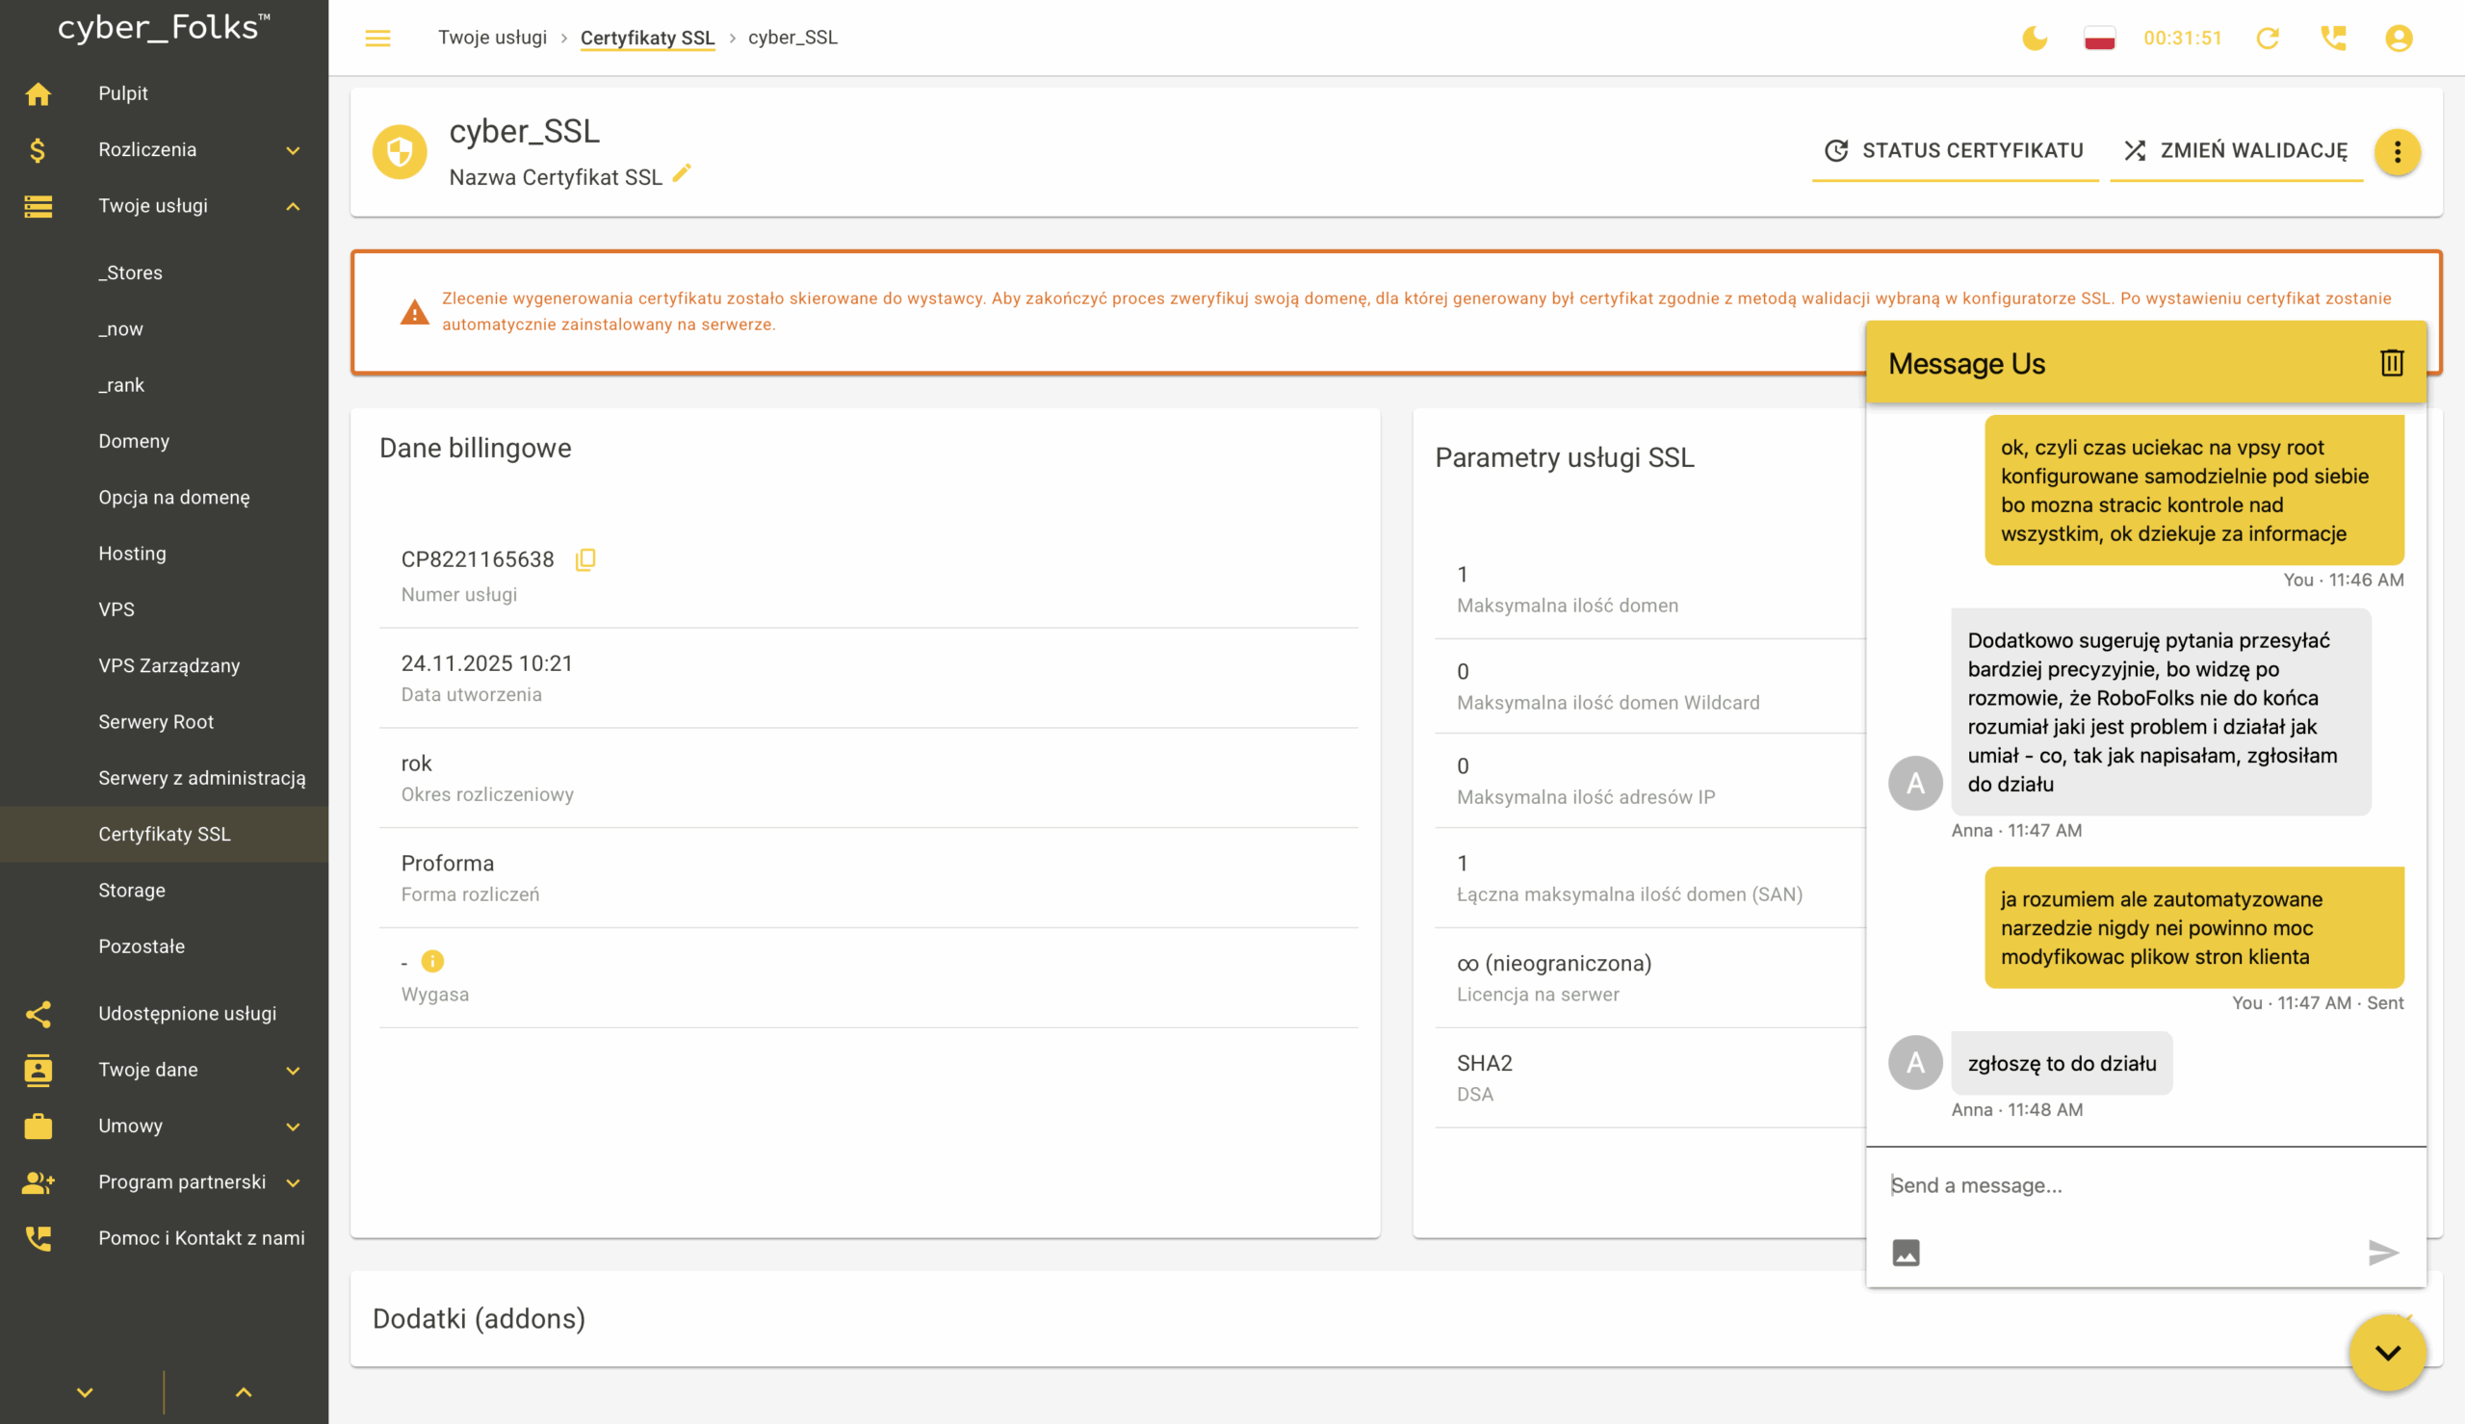
Task: Click the Wygasa info icon
Action: point(432,962)
